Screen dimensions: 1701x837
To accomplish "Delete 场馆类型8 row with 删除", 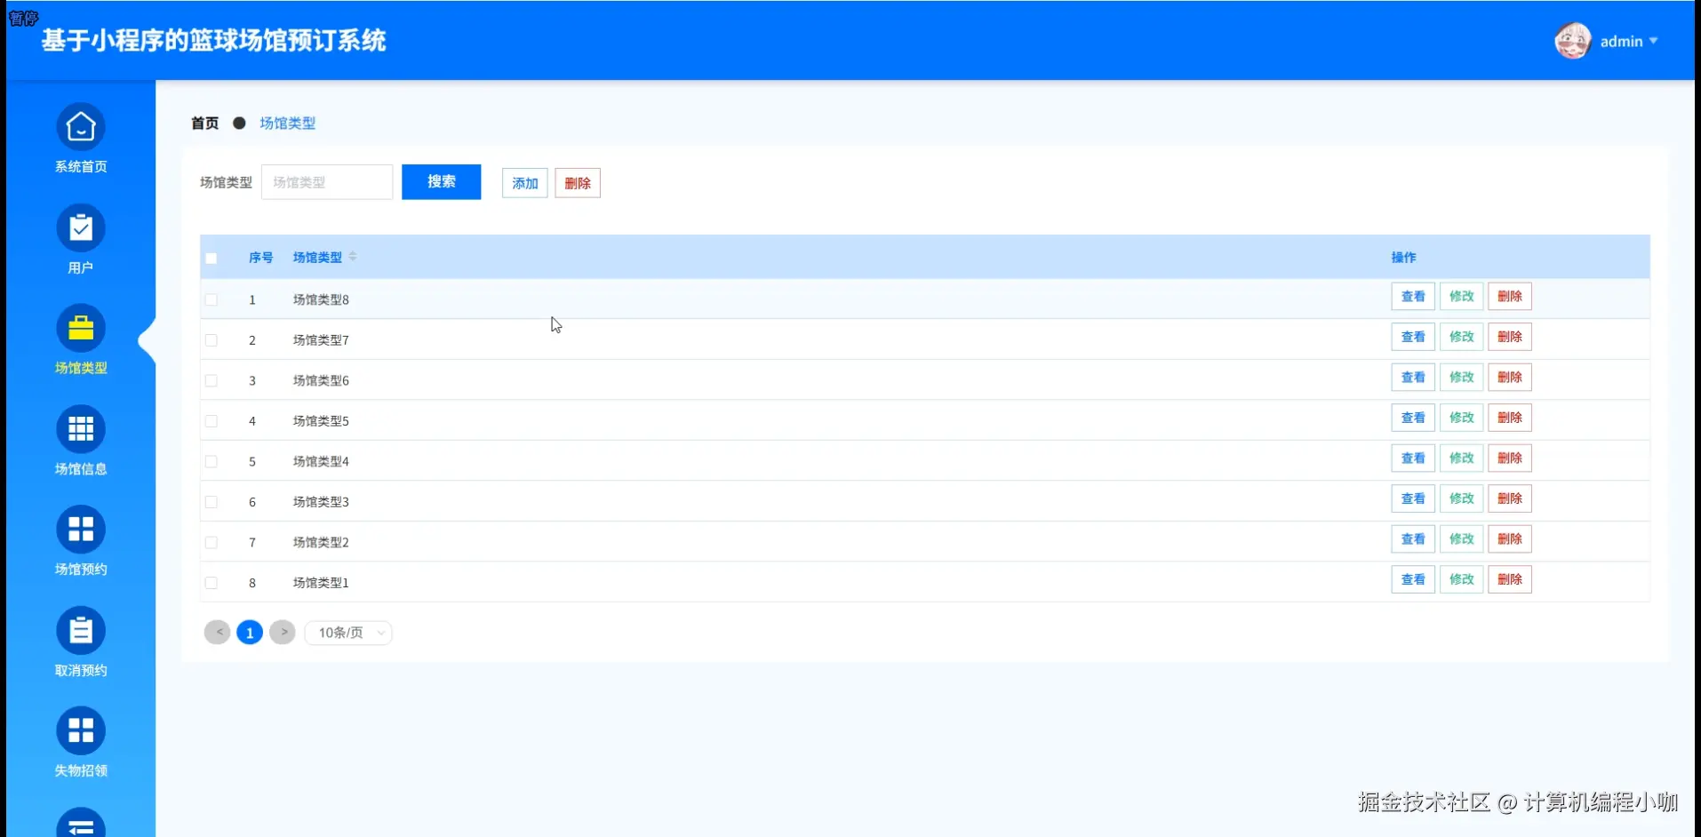I will pos(1510,297).
